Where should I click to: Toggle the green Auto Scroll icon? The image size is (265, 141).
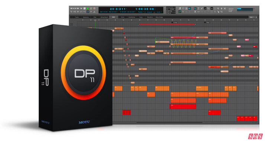click(x=180, y=12)
